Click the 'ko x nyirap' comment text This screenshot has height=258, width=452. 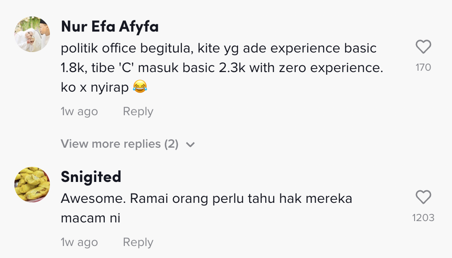coord(95,88)
